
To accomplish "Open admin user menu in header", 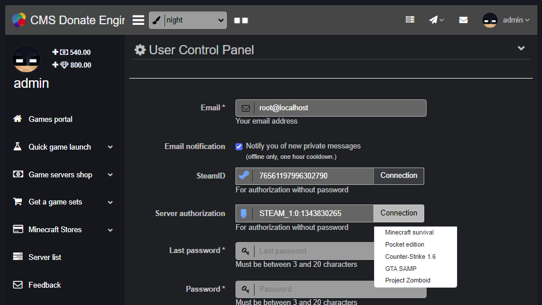I will coord(506,20).
